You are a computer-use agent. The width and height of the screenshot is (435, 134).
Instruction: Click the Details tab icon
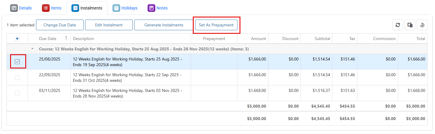click(x=14, y=8)
